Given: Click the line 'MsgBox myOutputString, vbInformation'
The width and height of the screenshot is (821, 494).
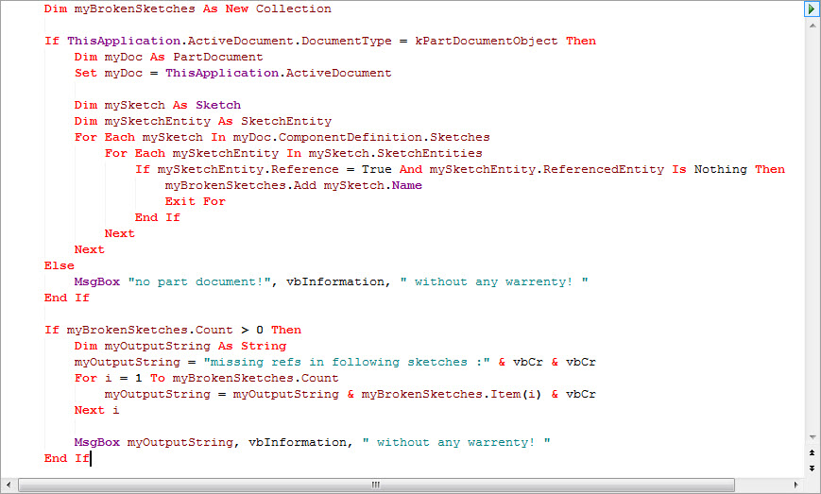Looking at the screenshot, I should click(x=312, y=443).
